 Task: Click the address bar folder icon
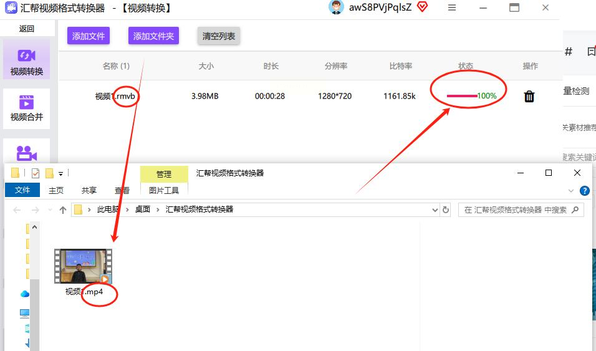[78, 209]
